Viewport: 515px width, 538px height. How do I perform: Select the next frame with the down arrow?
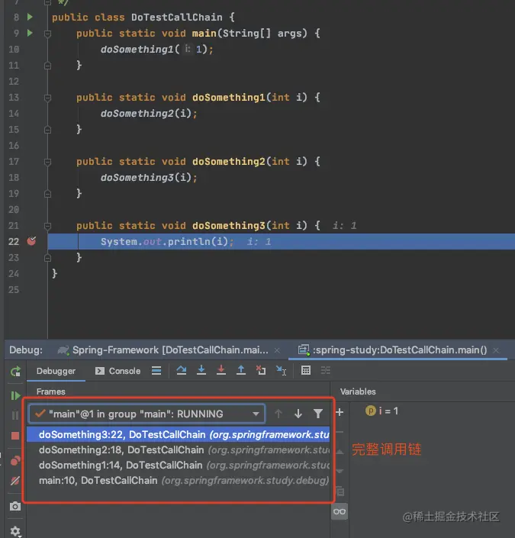298,414
